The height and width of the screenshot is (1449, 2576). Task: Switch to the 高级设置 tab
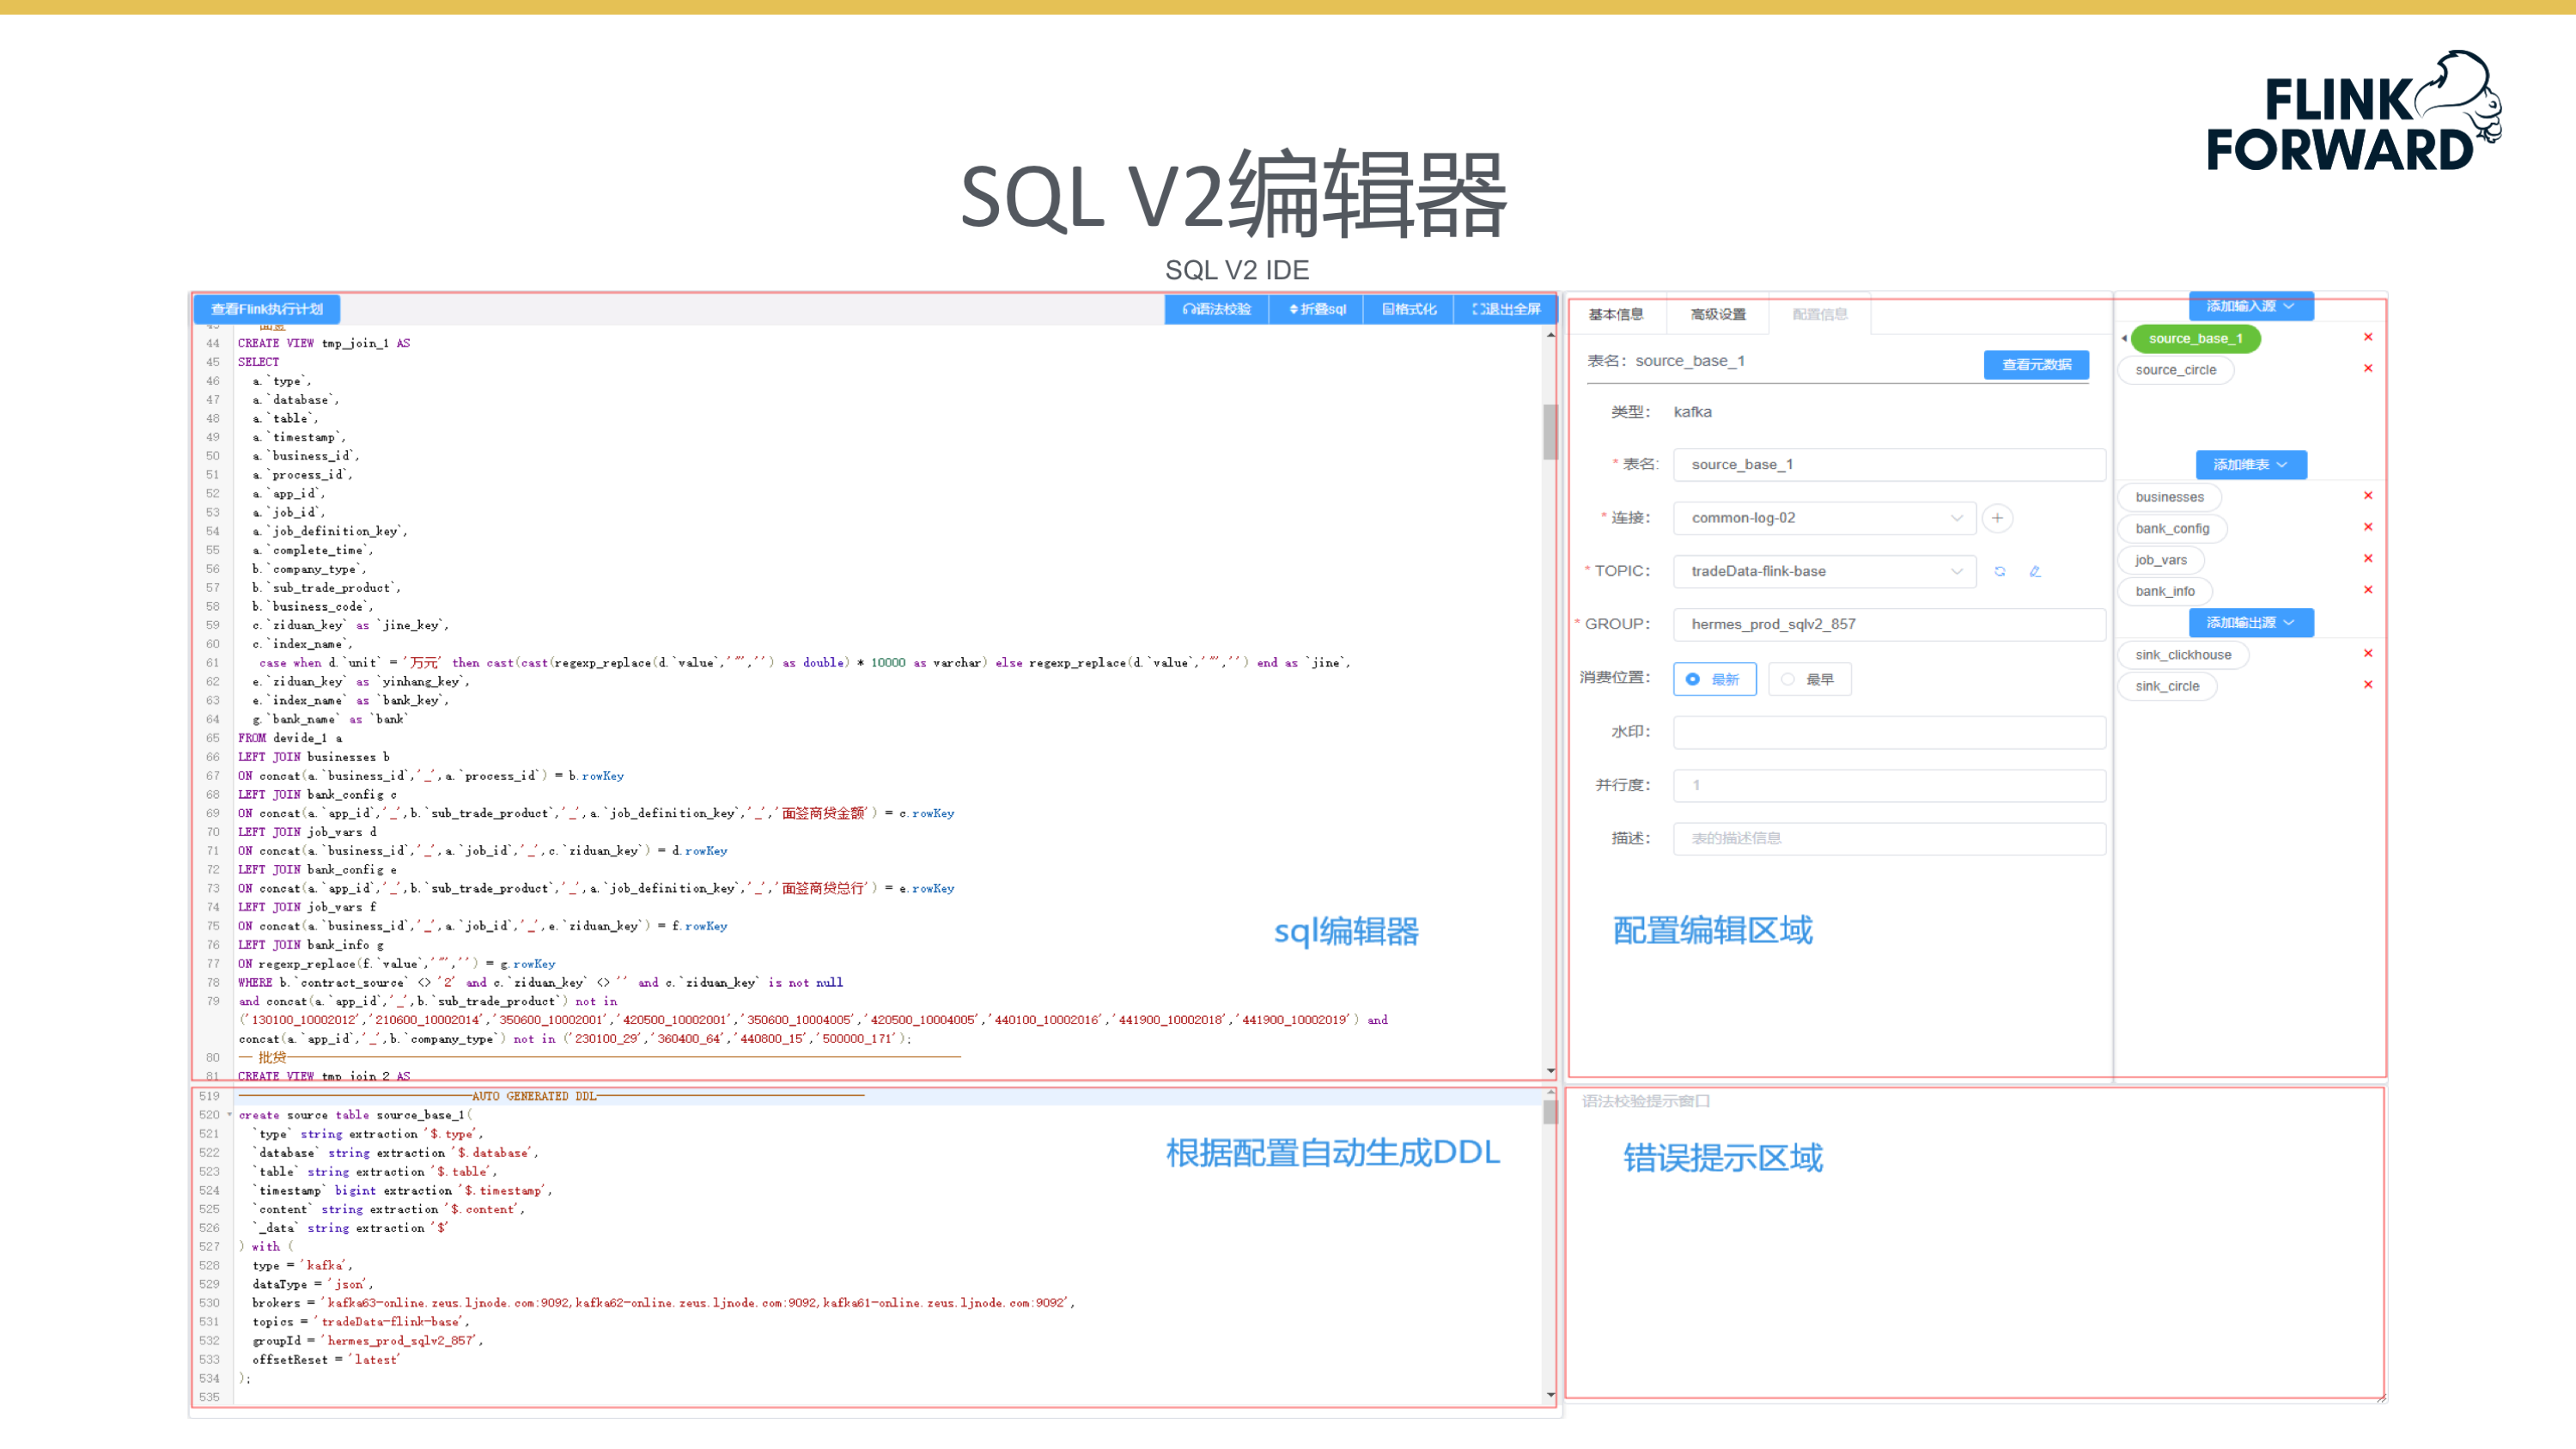pos(1717,314)
